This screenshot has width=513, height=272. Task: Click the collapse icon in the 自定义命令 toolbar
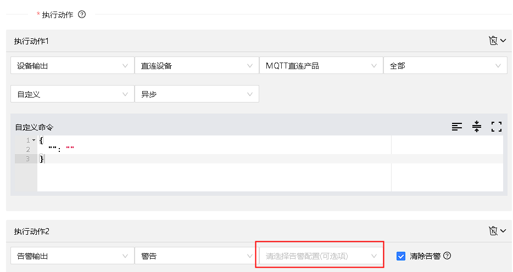[477, 127]
